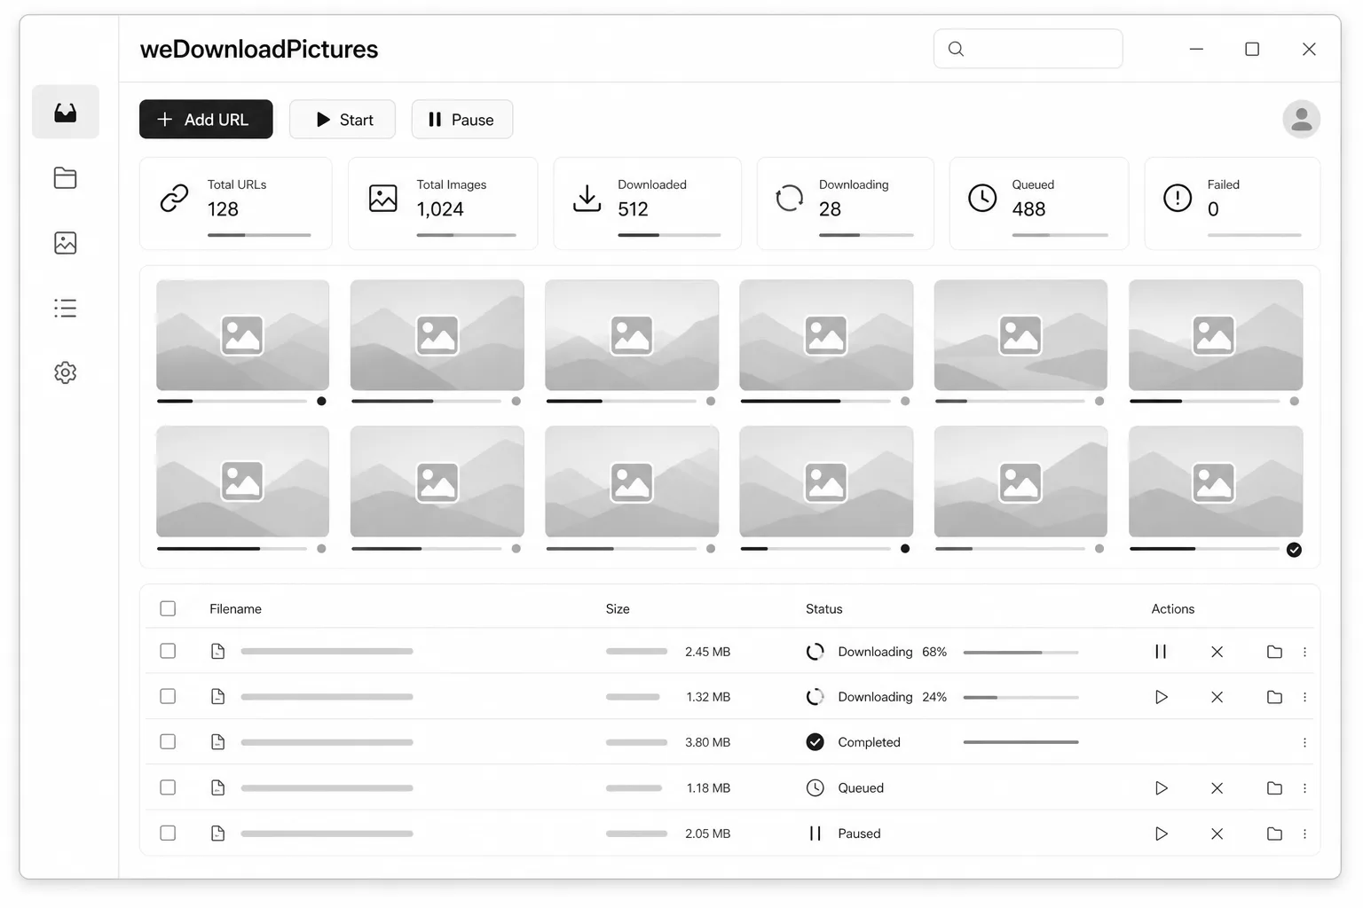Open the user profile avatar
This screenshot has height=908, width=1363.
(1301, 119)
